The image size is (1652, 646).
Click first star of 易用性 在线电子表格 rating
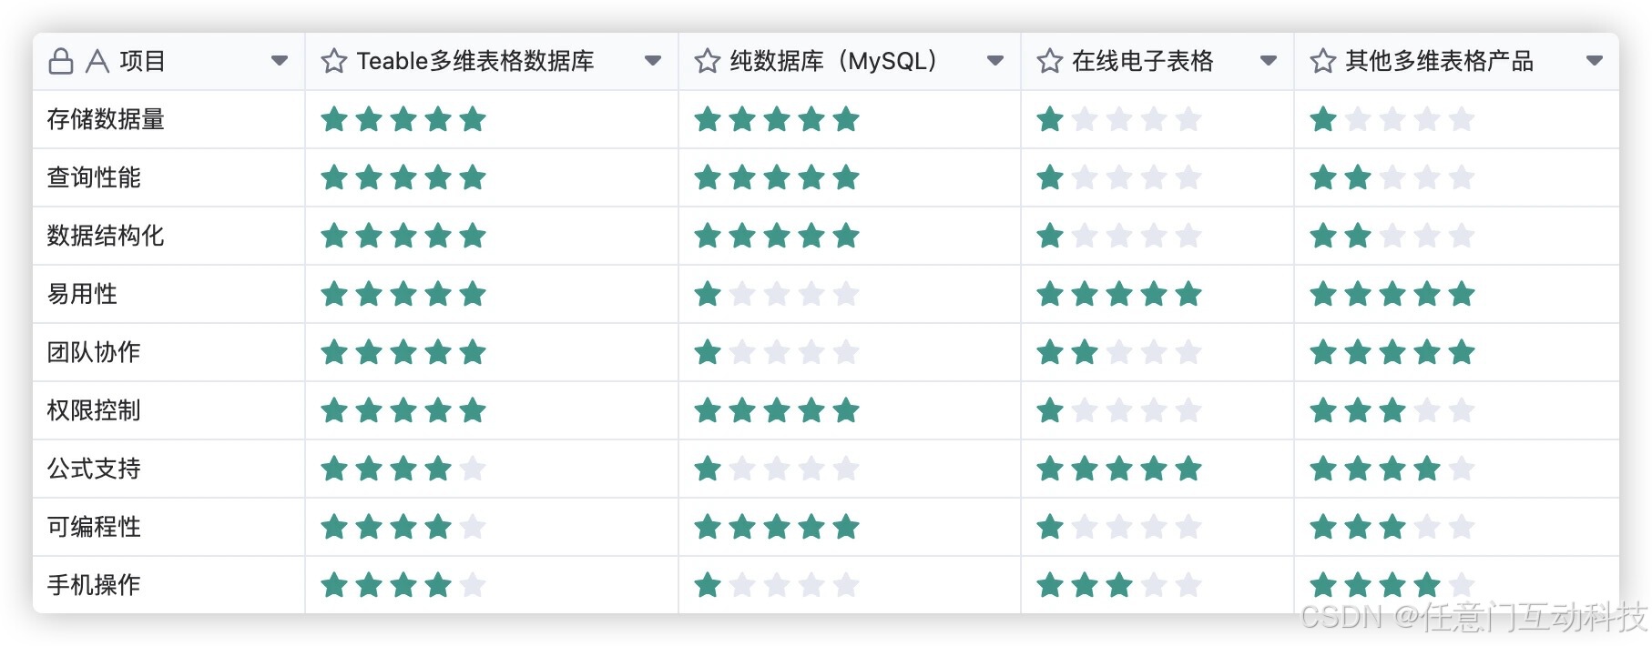1050,294
